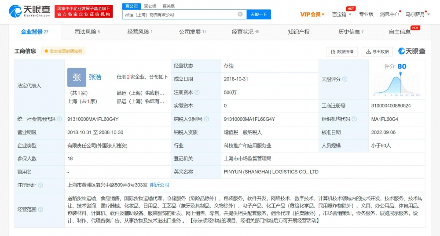This screenshot has width=440, height=236.
Task: Select the 查公司 search tab
Action: (x=131, y=6)
